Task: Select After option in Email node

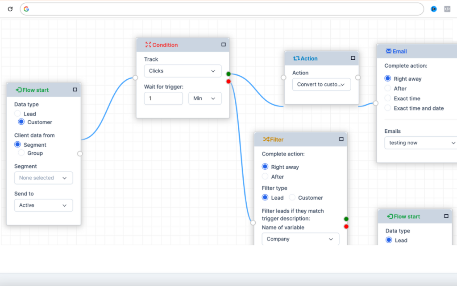Action: (x=388, y=88)
